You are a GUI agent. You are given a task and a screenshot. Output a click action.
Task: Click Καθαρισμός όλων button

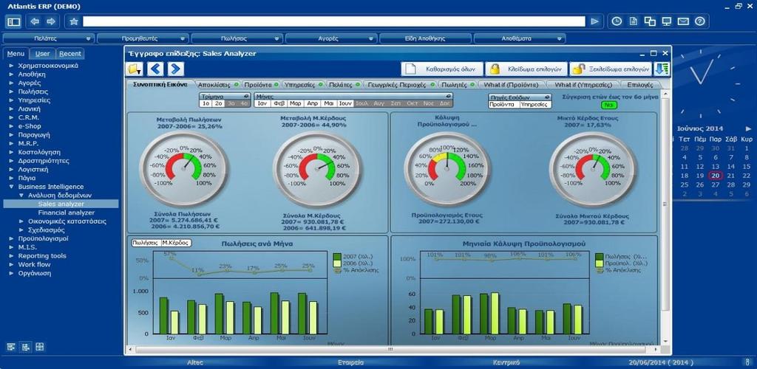[x=442, y=69]
